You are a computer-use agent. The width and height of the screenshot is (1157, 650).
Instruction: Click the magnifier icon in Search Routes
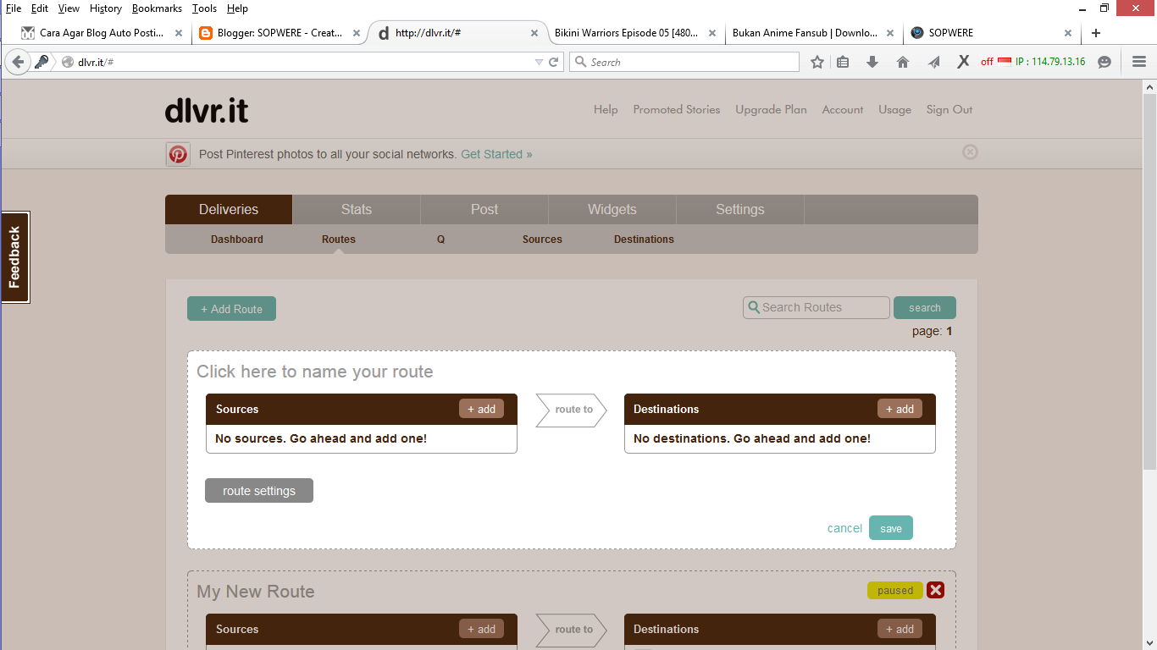pos(754,307)
